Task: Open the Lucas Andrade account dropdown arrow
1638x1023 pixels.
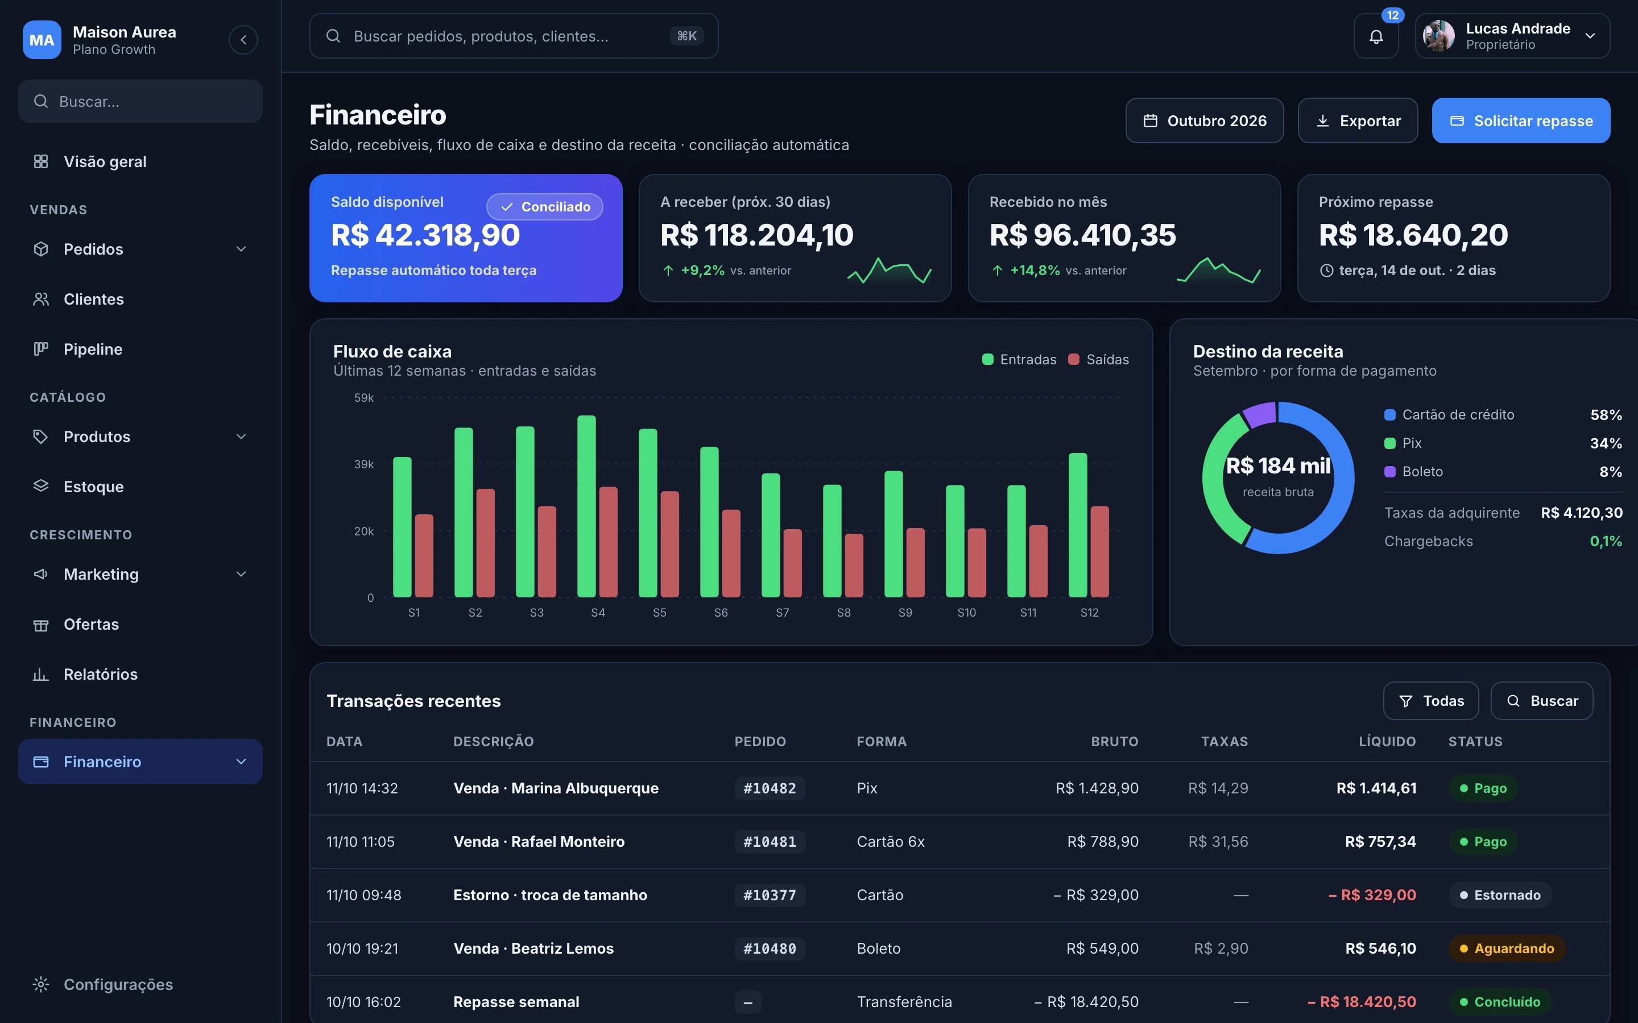Action: 1590,36
